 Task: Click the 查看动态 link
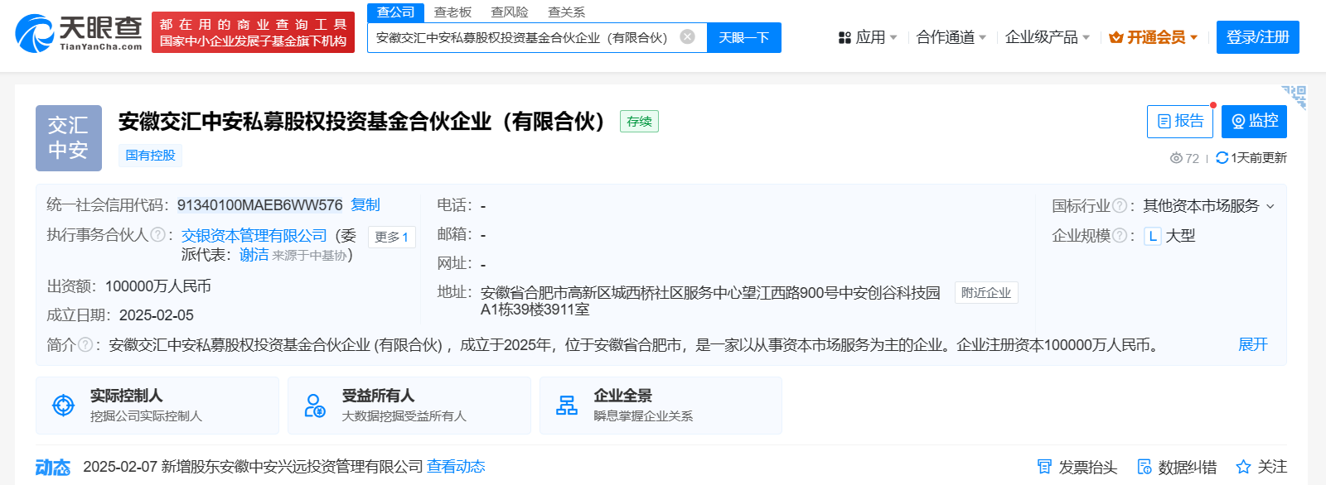(456, 467)
